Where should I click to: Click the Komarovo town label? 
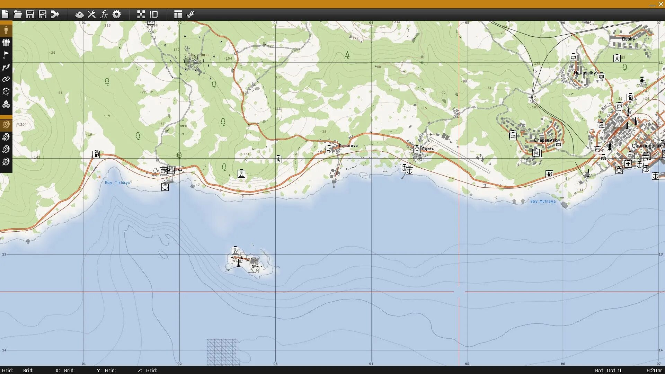[x=348, y=145]
